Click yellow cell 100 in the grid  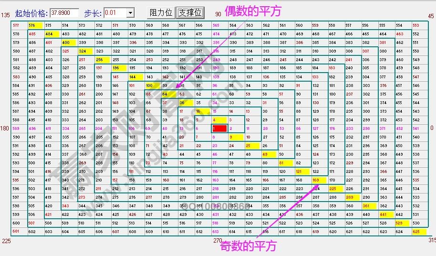click(151, 85)
